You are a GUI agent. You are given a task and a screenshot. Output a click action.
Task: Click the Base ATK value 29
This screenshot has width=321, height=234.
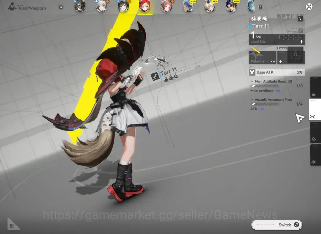[299, 72]
